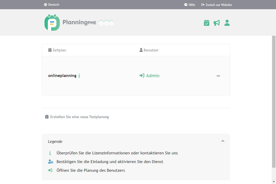The height and width of the screenshot is (184, 276).
Task: Click the calendar plus icon for new test planning
Action: tap(47, 117)
